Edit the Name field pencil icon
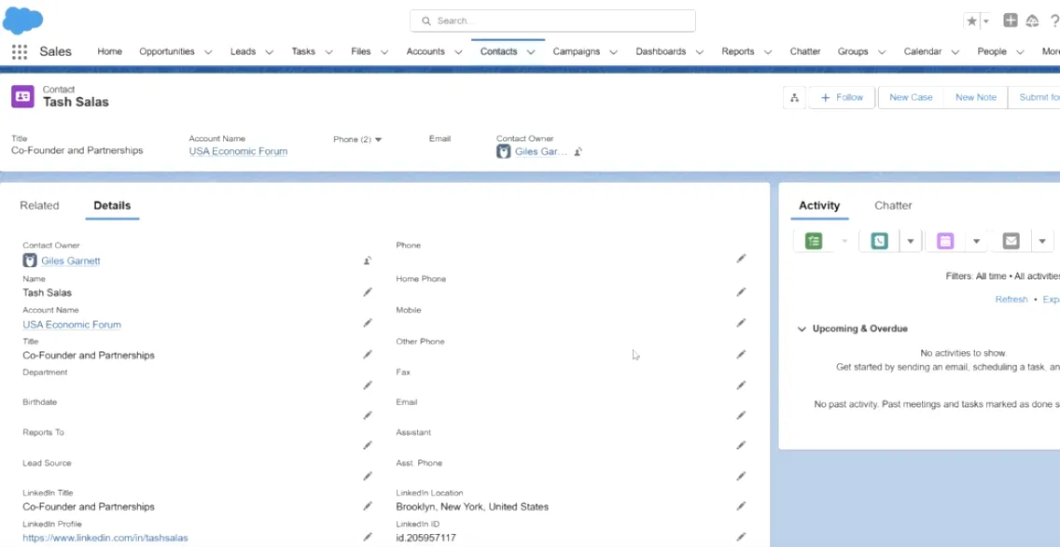Screen dimensions: 1060x547 pyautogui.click(x=368, y=292)
